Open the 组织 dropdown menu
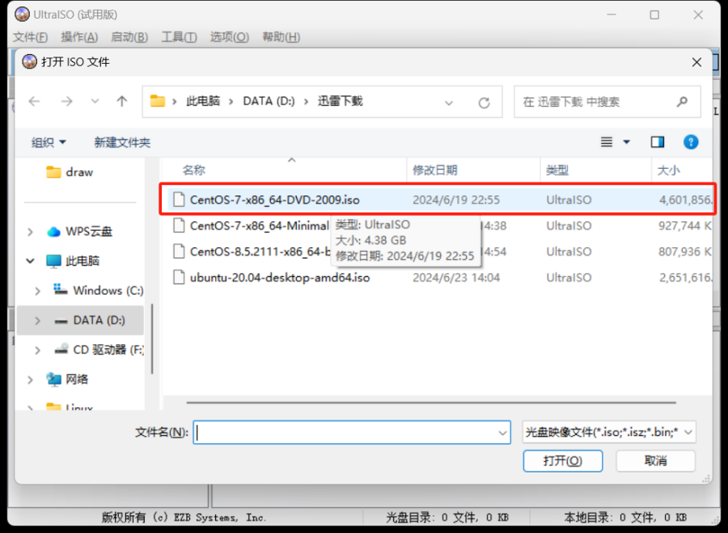Image resolution: width=728 pixels, height=533 pixels. pos(49,142)
